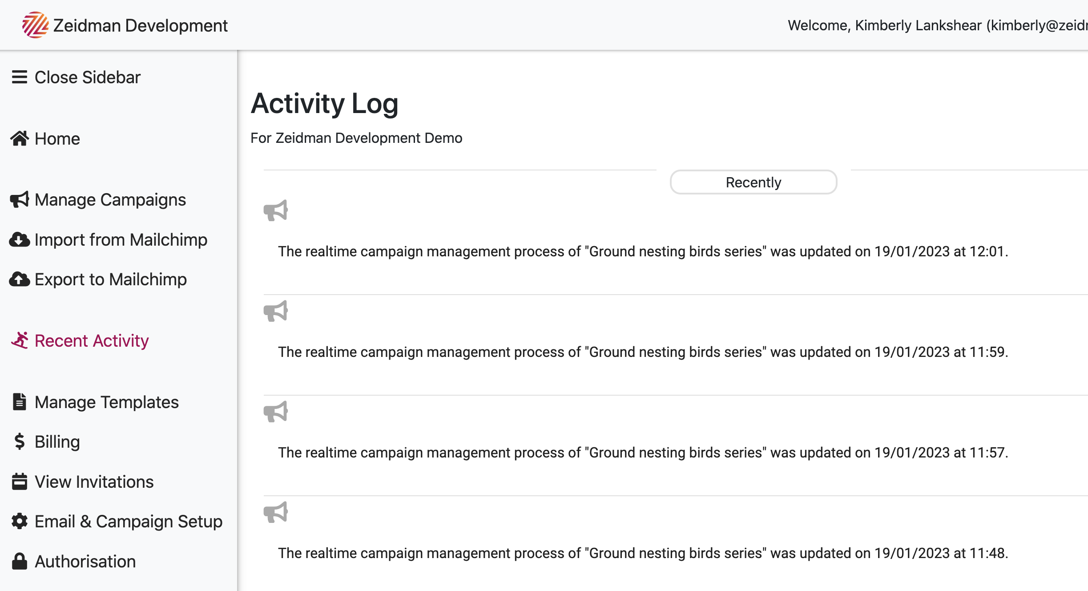
Task: Click the cloud download icon for Import
Action: tap(20, 239)
